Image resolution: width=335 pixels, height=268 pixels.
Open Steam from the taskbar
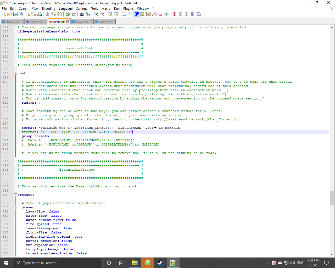click(160, 263)
